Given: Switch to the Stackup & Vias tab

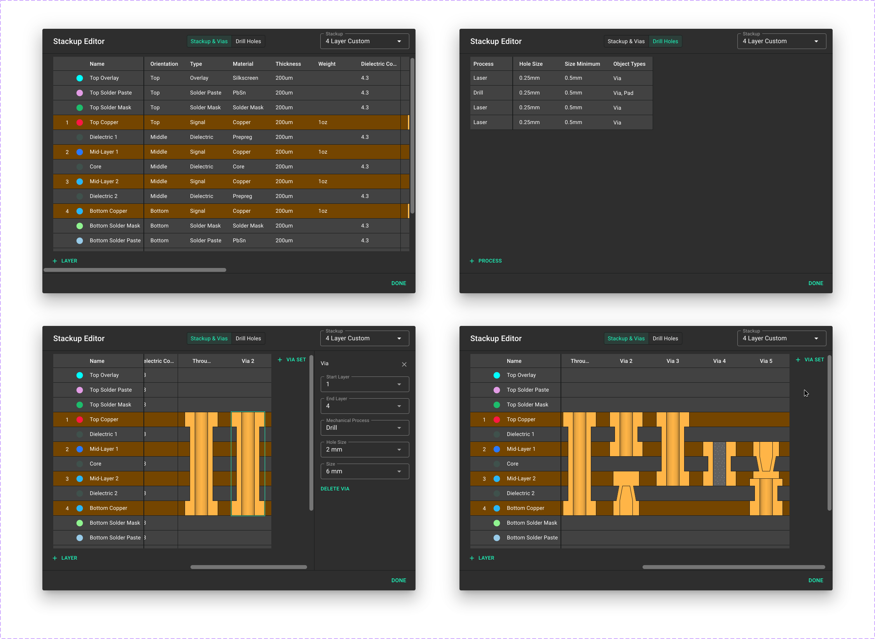Looking at the screenshot, I should pos(209,41).
